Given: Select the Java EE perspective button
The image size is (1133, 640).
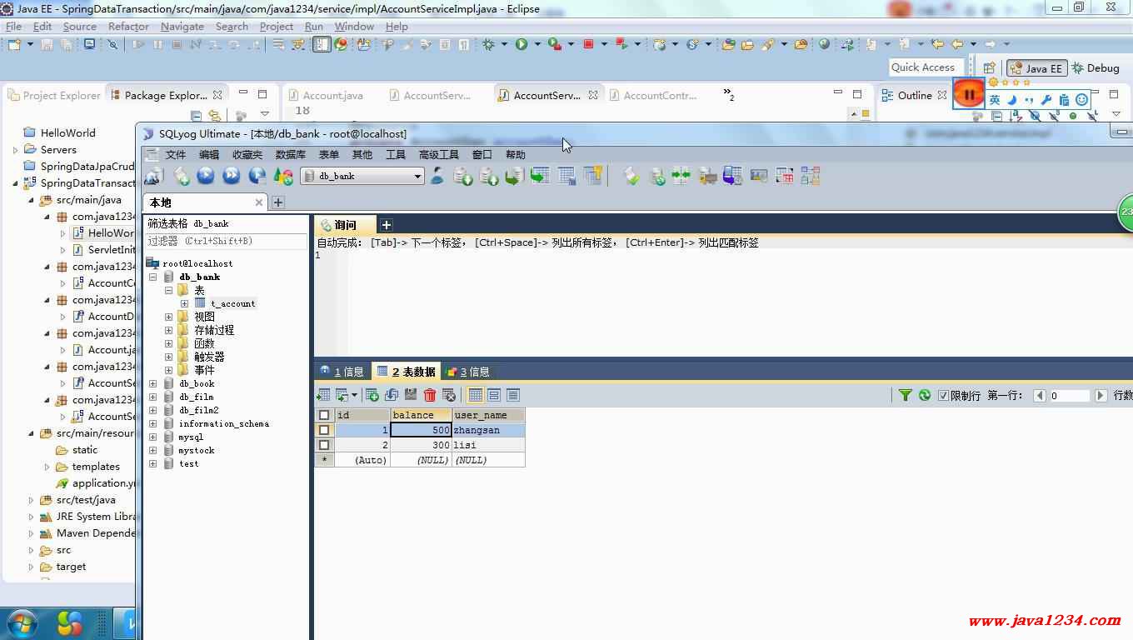Looking at the screenshot, I should pyautogui.click(x=1036, y=68).
